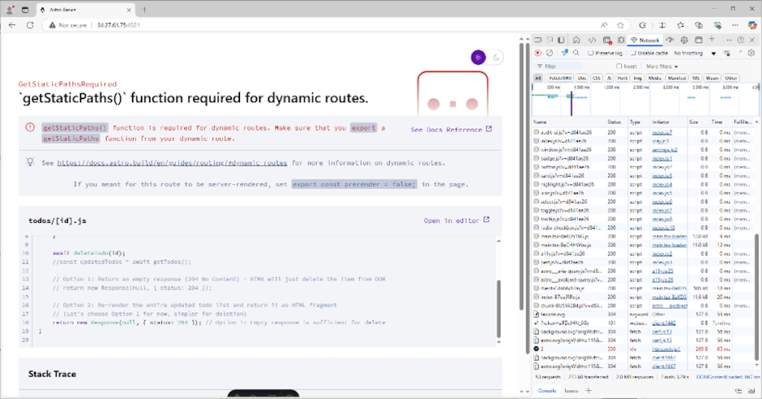Close the DevTools panel

point(753,40)
